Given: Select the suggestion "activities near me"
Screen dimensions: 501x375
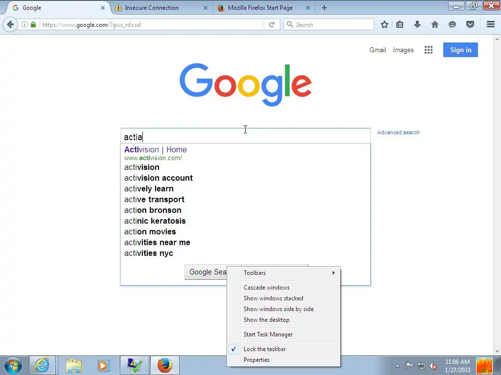Looking at the screenshot, I should click(x=246, y=242).
